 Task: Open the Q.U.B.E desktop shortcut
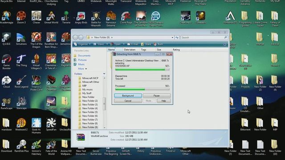[x=7, y=39]
